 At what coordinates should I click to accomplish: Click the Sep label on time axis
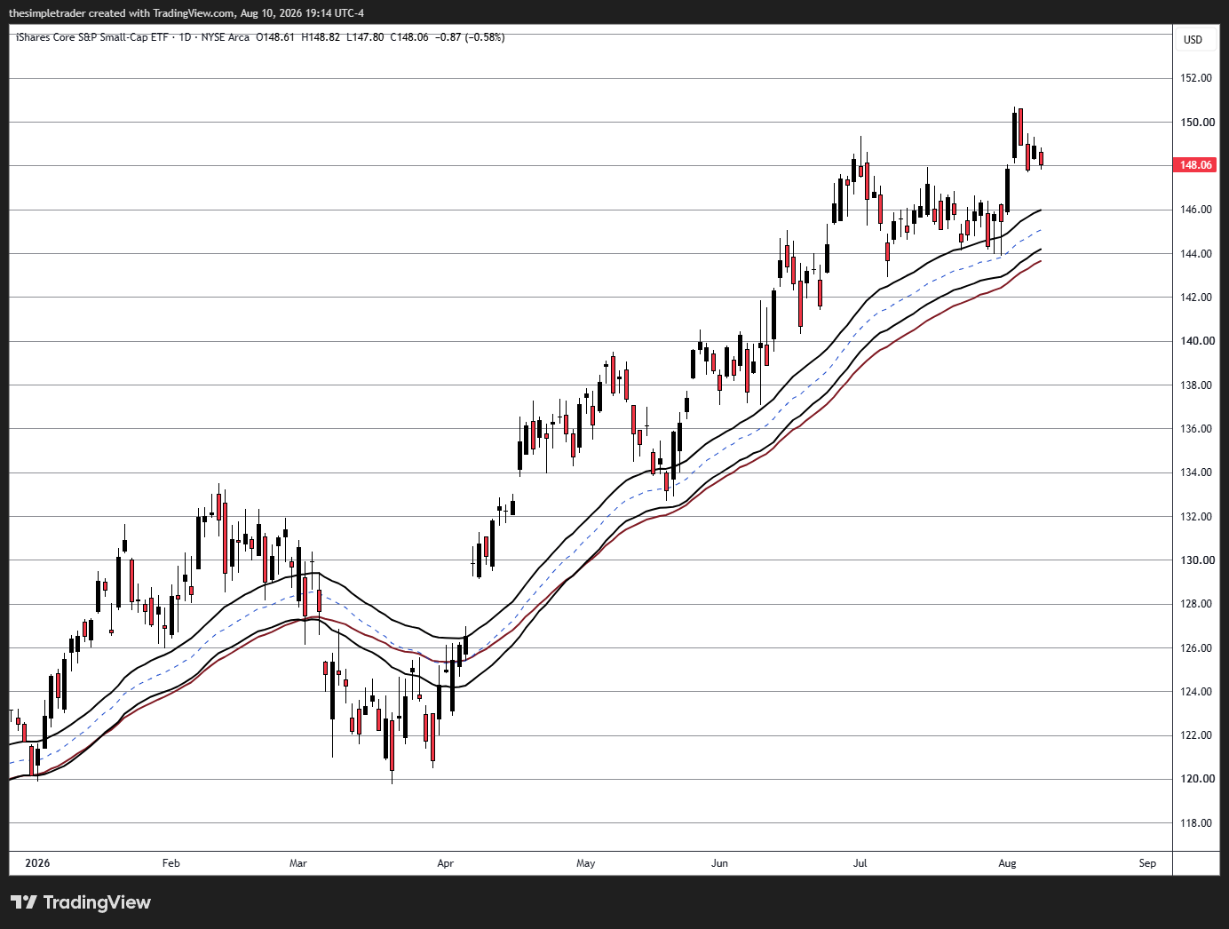1147,863
